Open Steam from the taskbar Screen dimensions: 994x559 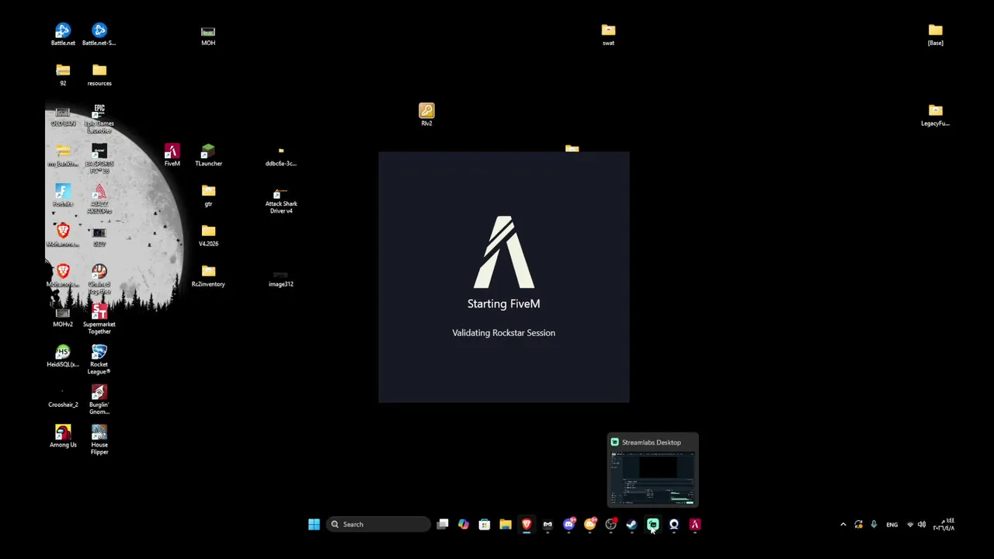click(x=631, y=524)
